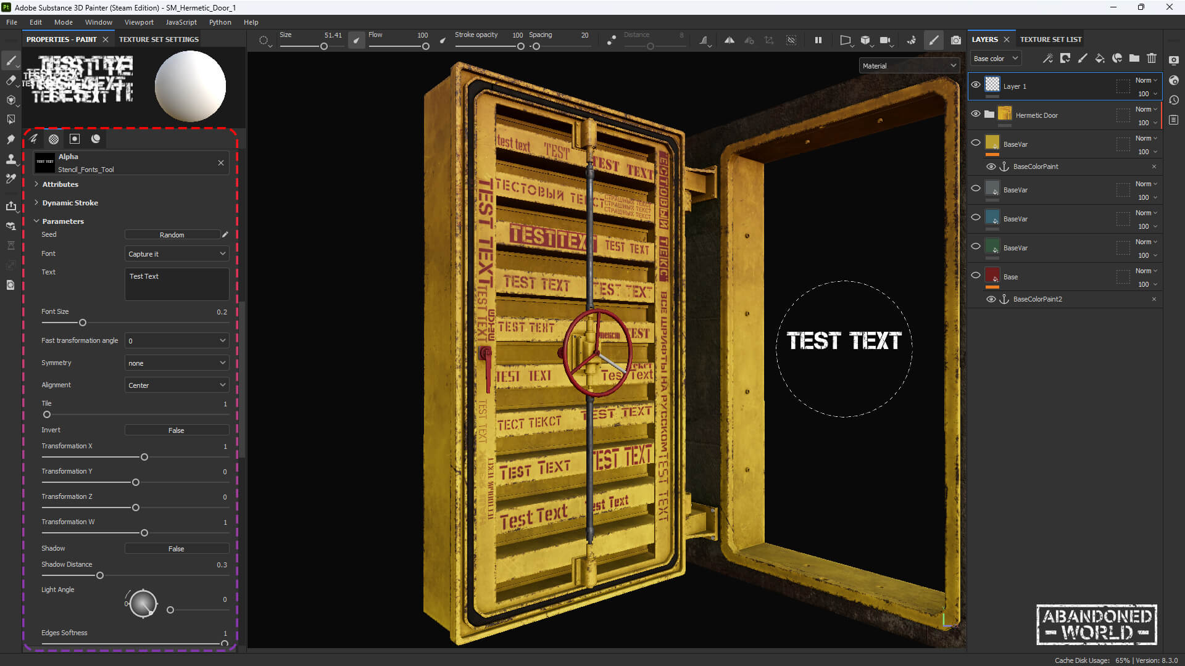Toggle visibility of red Base layer

[976, 276]
